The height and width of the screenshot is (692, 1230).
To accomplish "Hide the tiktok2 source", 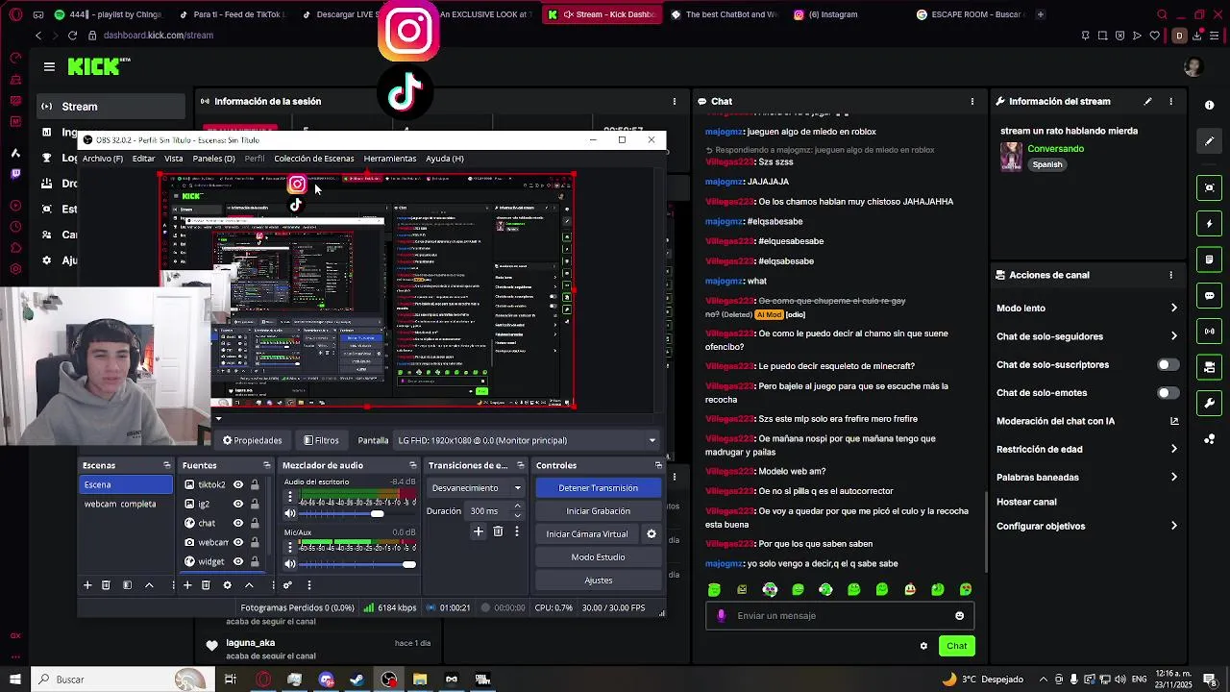I will [238, 485].
